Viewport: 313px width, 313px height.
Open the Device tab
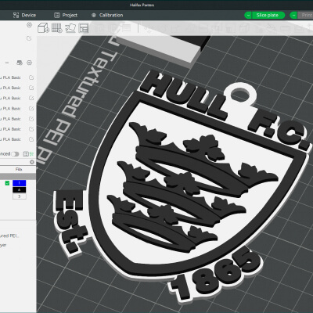(x=24, y=15)
